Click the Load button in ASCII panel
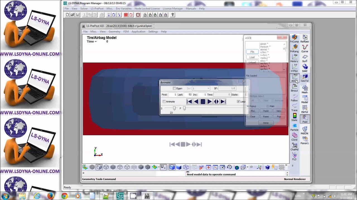357x200 pixels. point(252,57)
